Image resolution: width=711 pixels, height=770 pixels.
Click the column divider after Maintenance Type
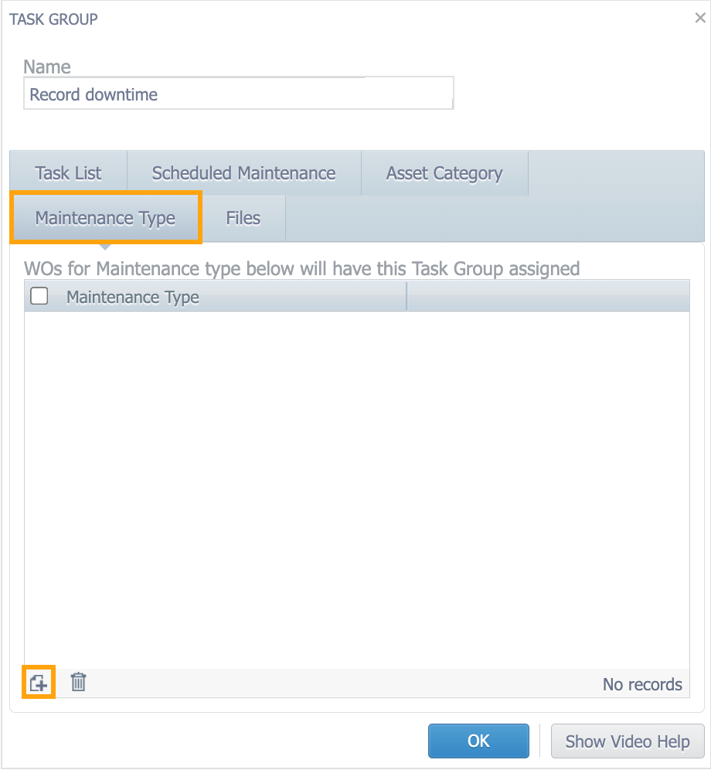(x=407, y=297)
